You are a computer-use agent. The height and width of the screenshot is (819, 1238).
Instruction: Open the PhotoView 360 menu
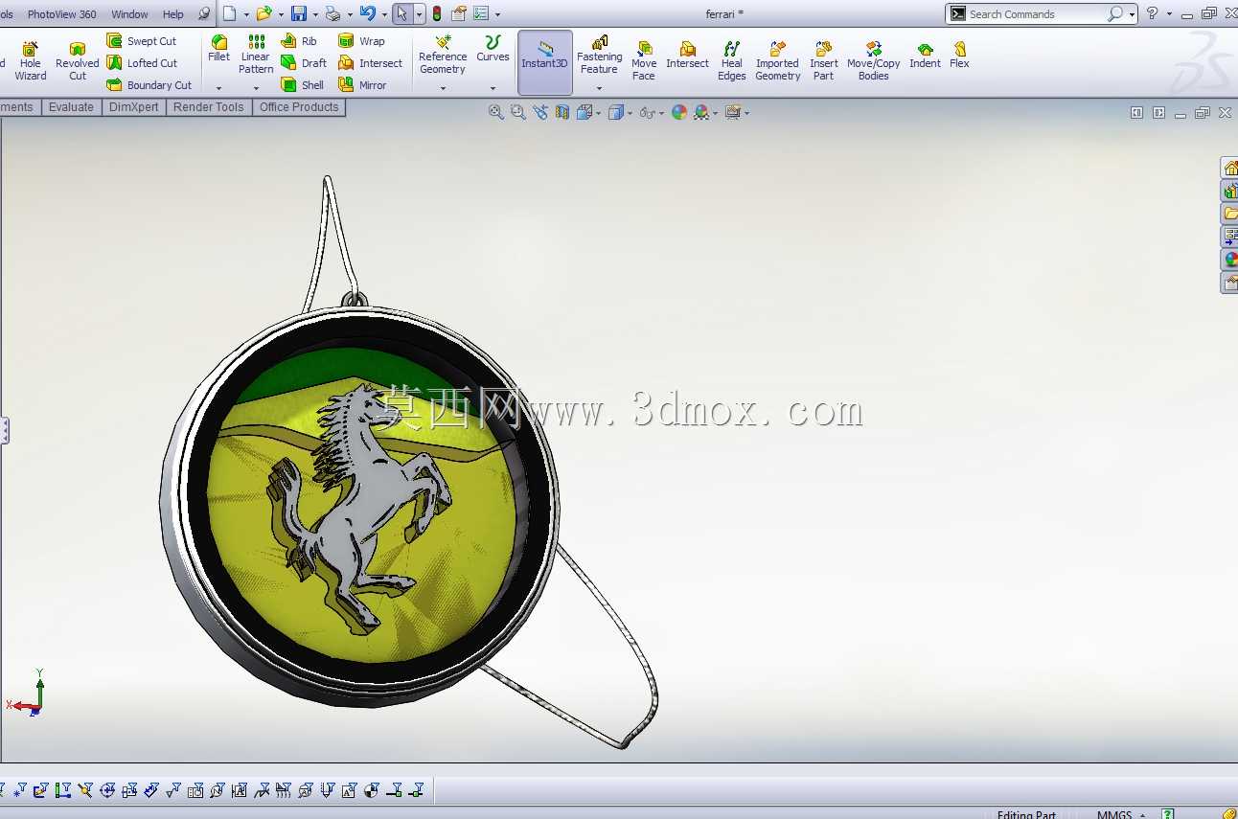point(62,14)
